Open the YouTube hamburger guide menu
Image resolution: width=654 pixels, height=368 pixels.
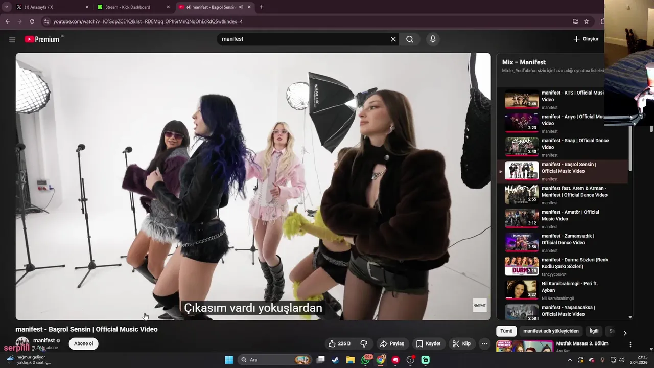pyautogui.click(x=12, y=39)
